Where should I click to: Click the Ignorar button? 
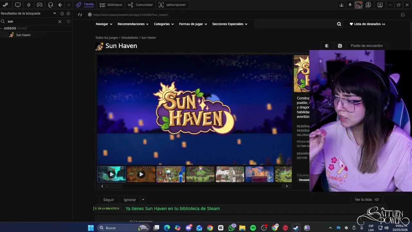(x=130, y=200)
